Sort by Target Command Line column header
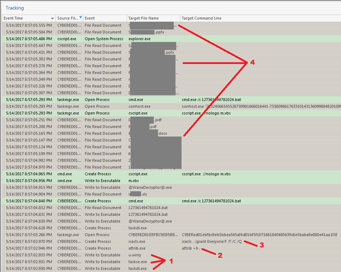This screenshot has width=341, height=272. (201, 18)
